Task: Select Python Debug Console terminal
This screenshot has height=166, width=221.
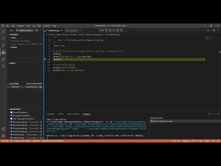Action: 162,121
